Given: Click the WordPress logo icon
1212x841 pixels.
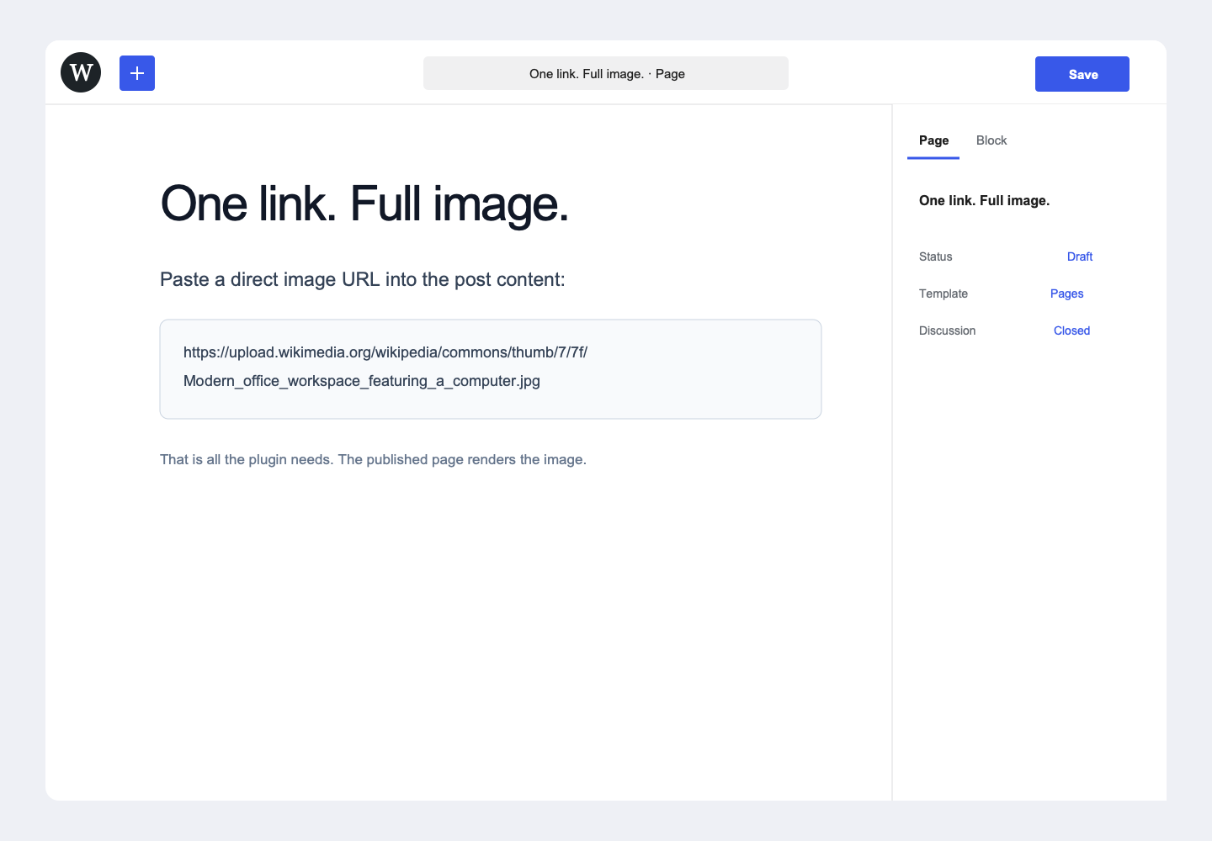Looking at the screenshot, I should [81, 72].
